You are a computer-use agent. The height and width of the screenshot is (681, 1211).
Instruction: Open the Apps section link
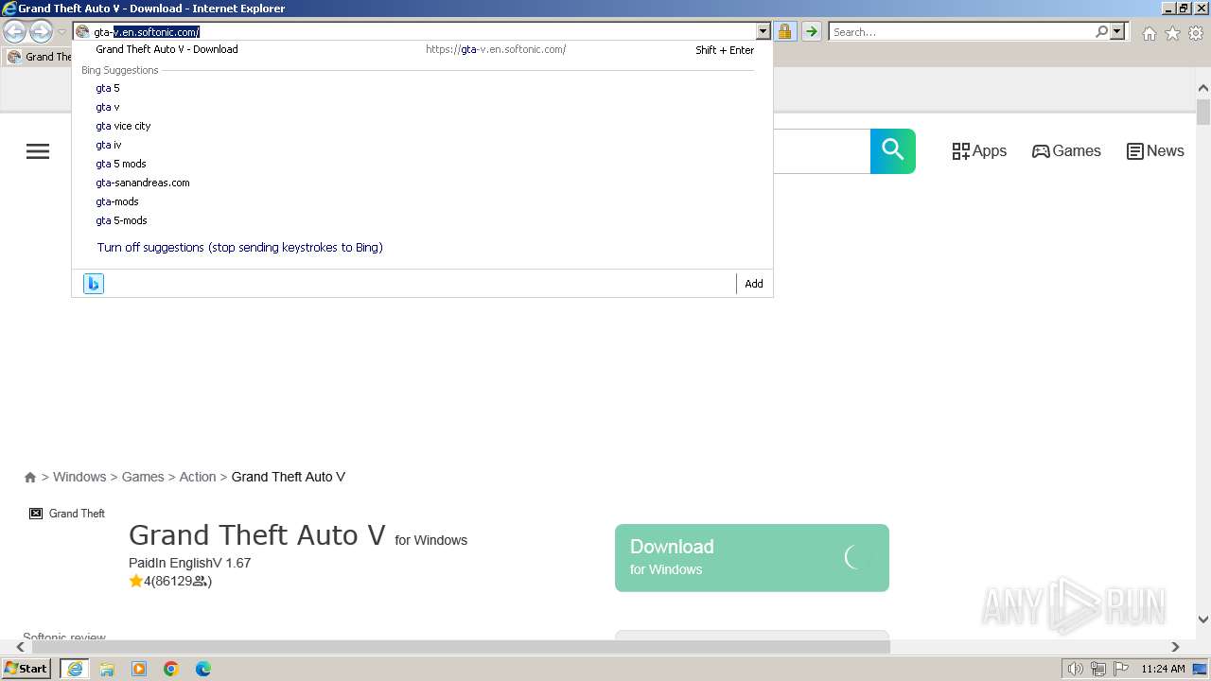979,151
